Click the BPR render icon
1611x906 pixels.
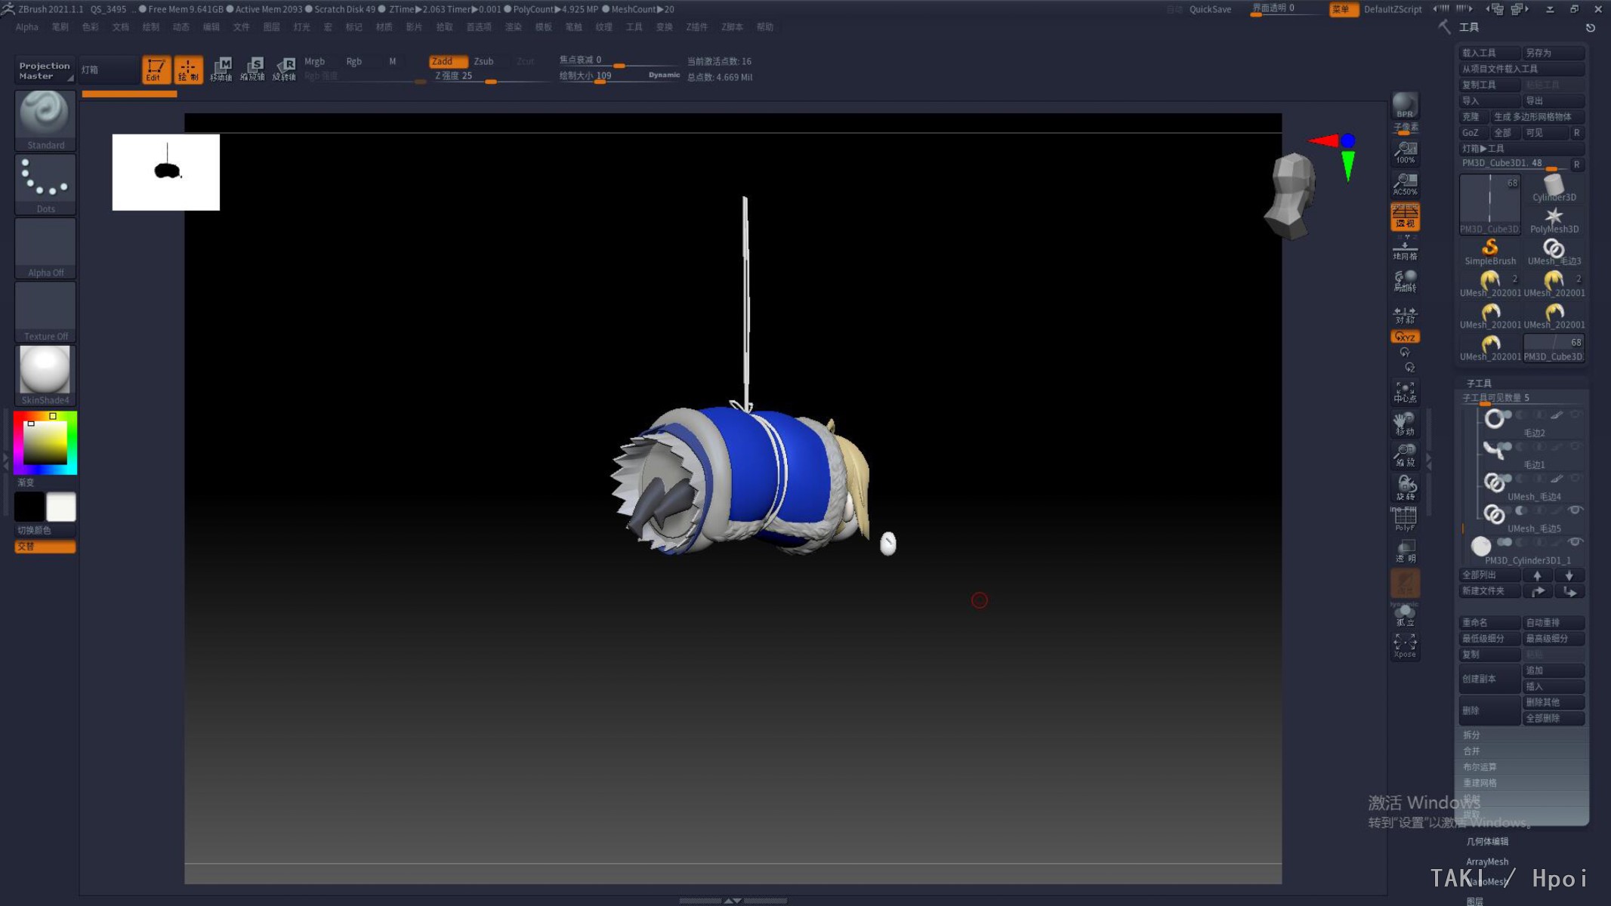1405,105
